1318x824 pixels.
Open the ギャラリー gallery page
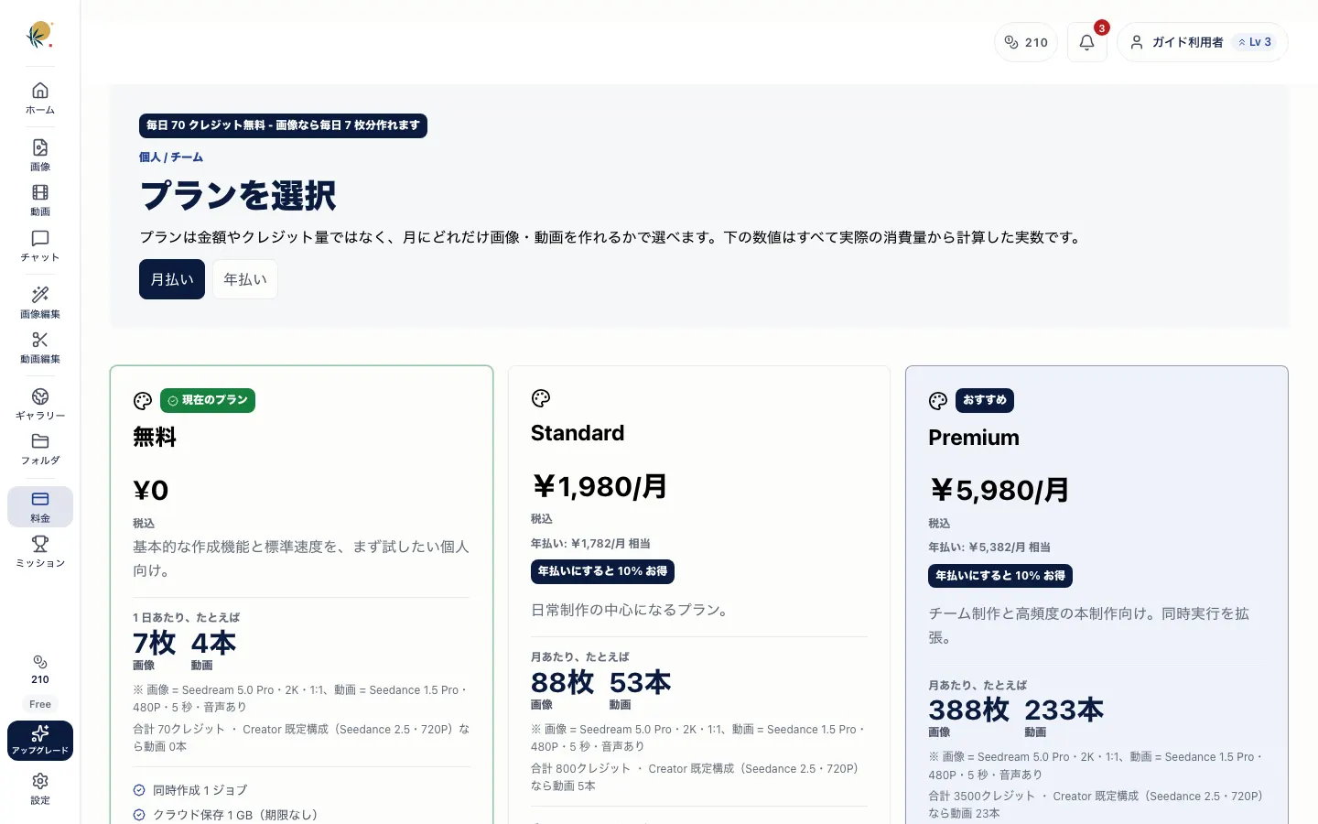(40, 405)
